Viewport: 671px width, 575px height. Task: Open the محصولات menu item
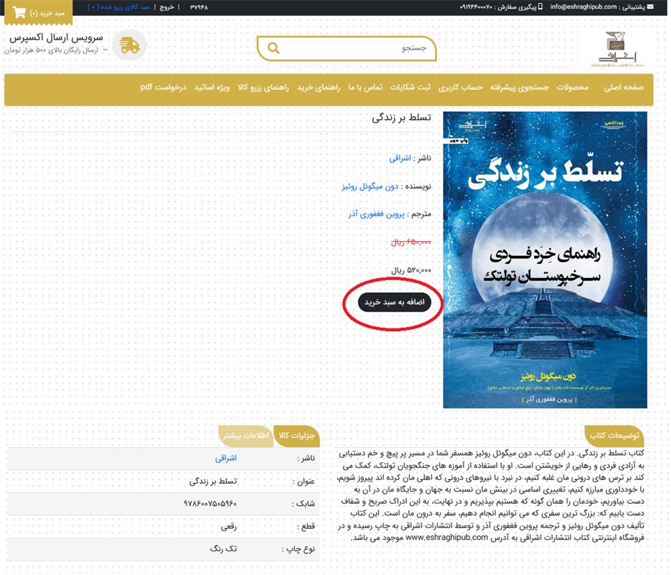[572, 88]
